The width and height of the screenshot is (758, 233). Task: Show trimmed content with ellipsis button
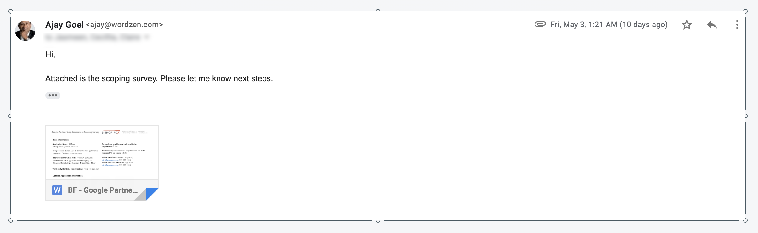[x=53, y=95]
